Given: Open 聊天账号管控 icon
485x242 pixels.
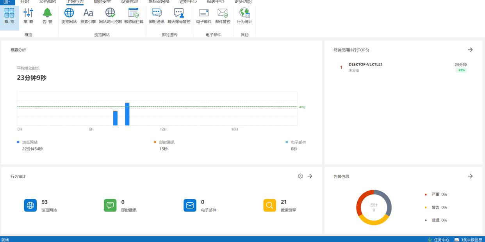Looking at the screenshot, I should 179,16.
